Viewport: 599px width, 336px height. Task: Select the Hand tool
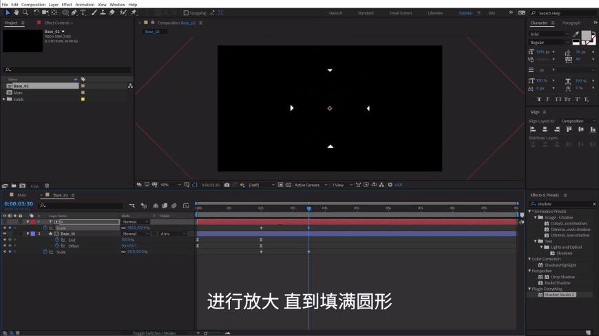click(x=17, y=12)
